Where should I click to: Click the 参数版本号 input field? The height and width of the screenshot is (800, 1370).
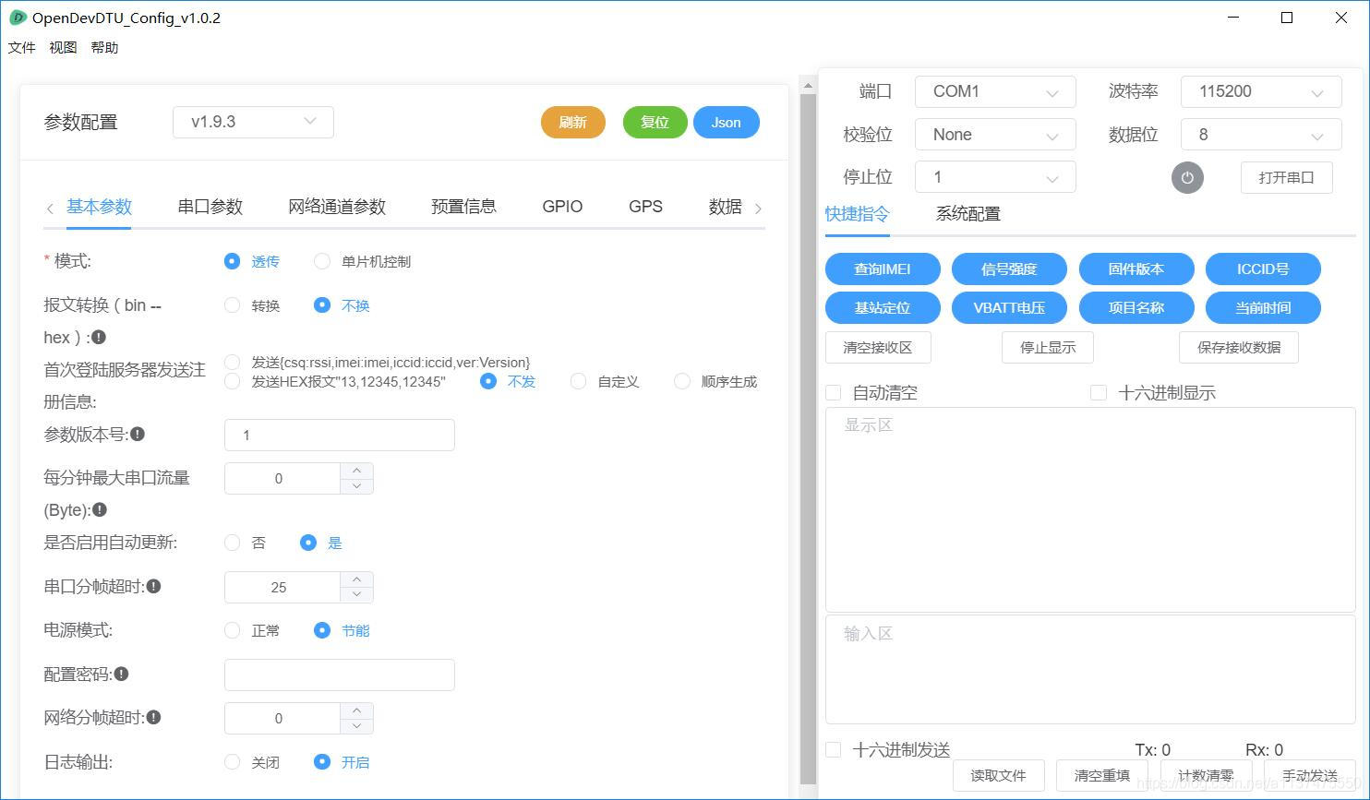pos(340,435)
